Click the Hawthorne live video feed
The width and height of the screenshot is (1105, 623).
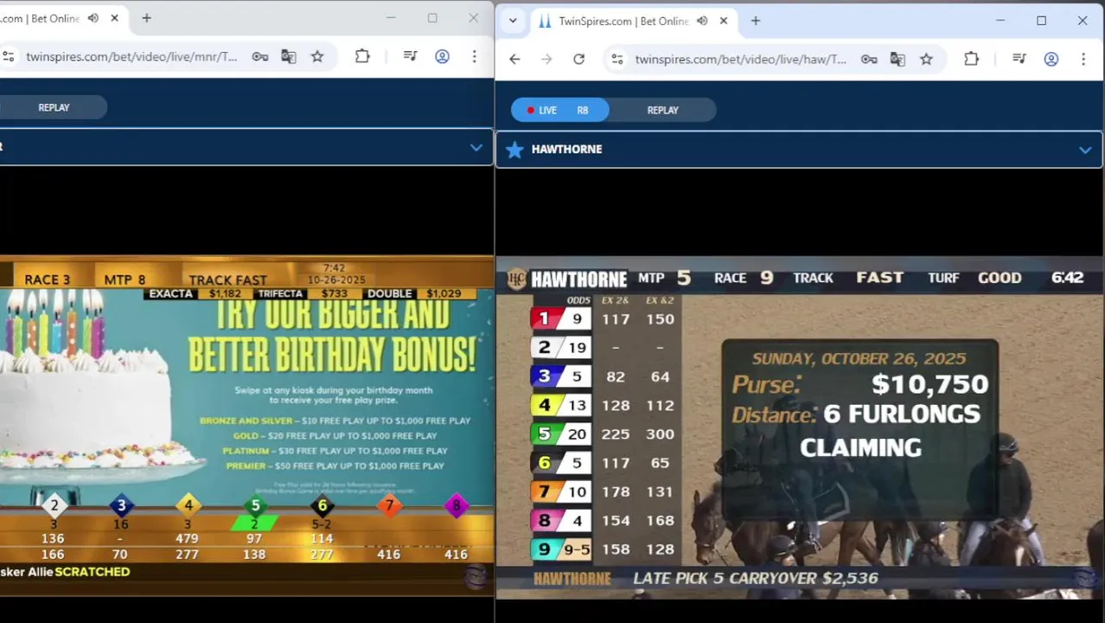[800, 427]
